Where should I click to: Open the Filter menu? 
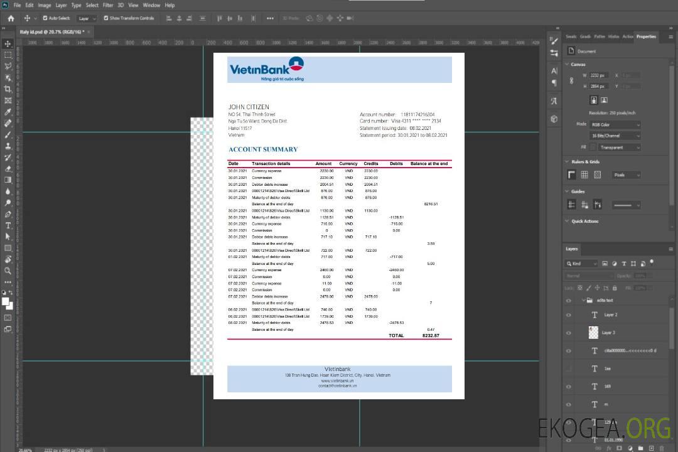click(108, 5)
